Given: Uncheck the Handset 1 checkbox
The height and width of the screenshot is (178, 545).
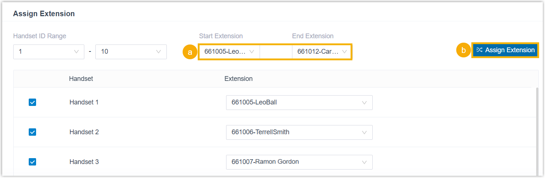Looking at the screenshot, I should (x=32, y=103).
